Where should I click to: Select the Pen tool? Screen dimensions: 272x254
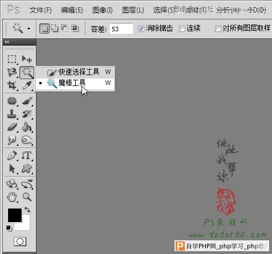click(12, 155)
